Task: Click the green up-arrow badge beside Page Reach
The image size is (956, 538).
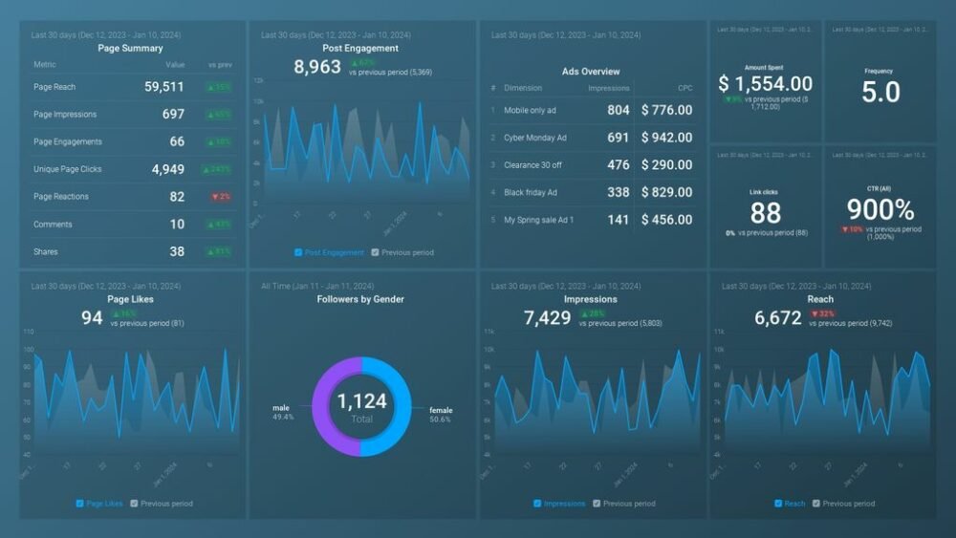Action: tap(219, 87)
